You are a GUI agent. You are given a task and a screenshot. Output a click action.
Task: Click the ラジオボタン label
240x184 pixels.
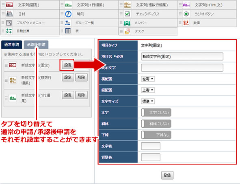(x=204, y=14)
